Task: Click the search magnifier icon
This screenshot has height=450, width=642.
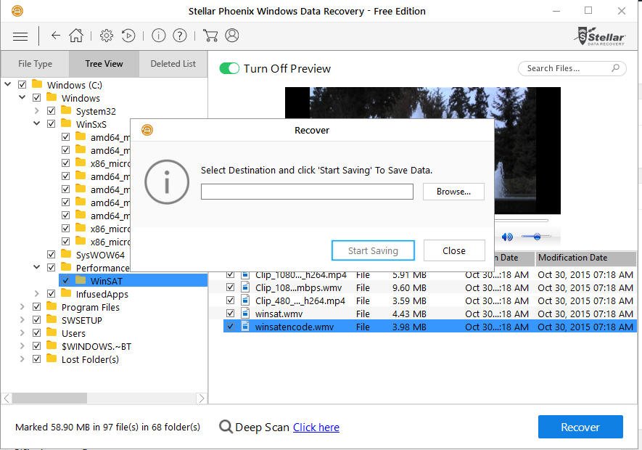Action: click(x=615, y=68)
